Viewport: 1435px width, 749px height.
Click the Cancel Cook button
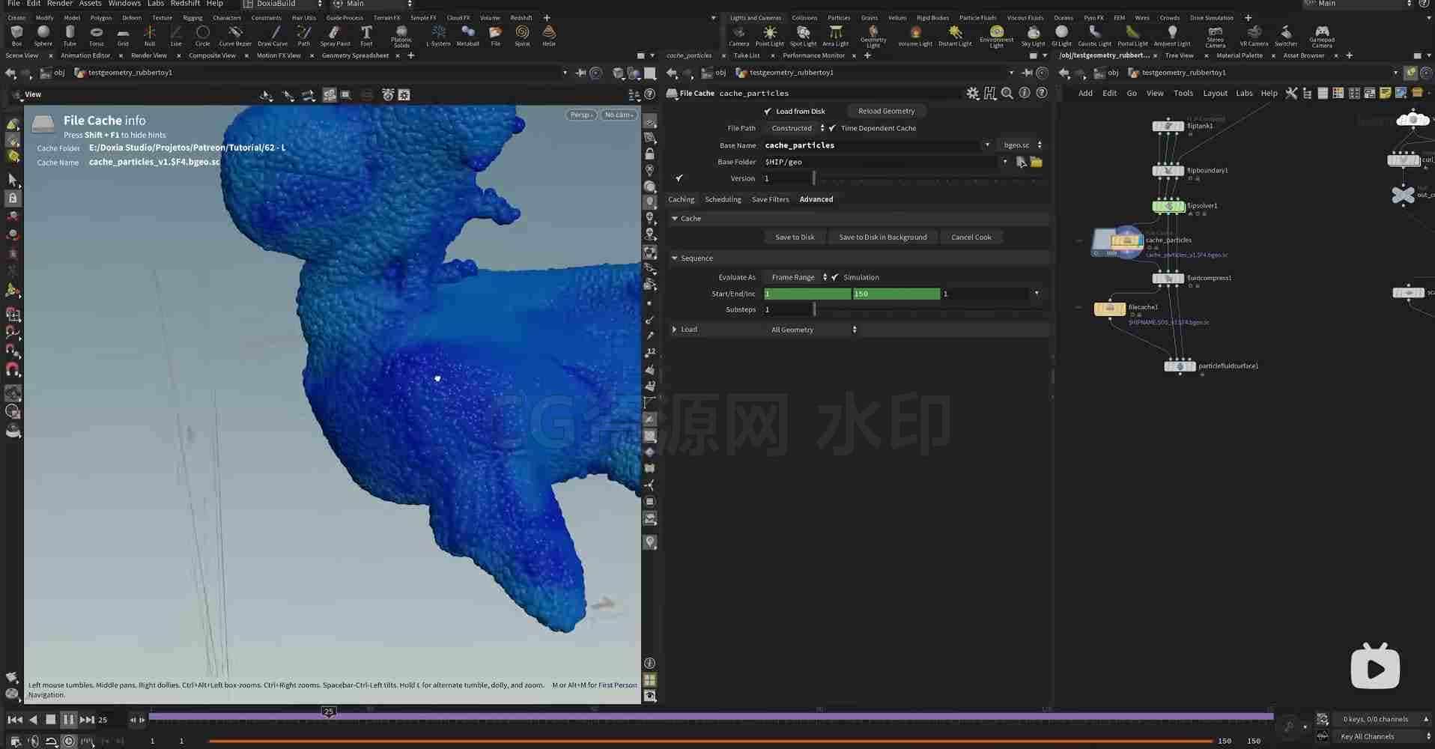971,237
